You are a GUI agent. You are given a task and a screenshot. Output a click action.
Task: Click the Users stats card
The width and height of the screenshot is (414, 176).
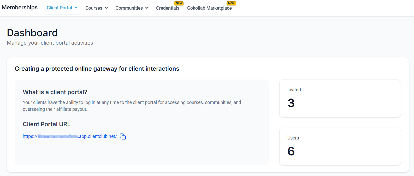tap(340, 147)
